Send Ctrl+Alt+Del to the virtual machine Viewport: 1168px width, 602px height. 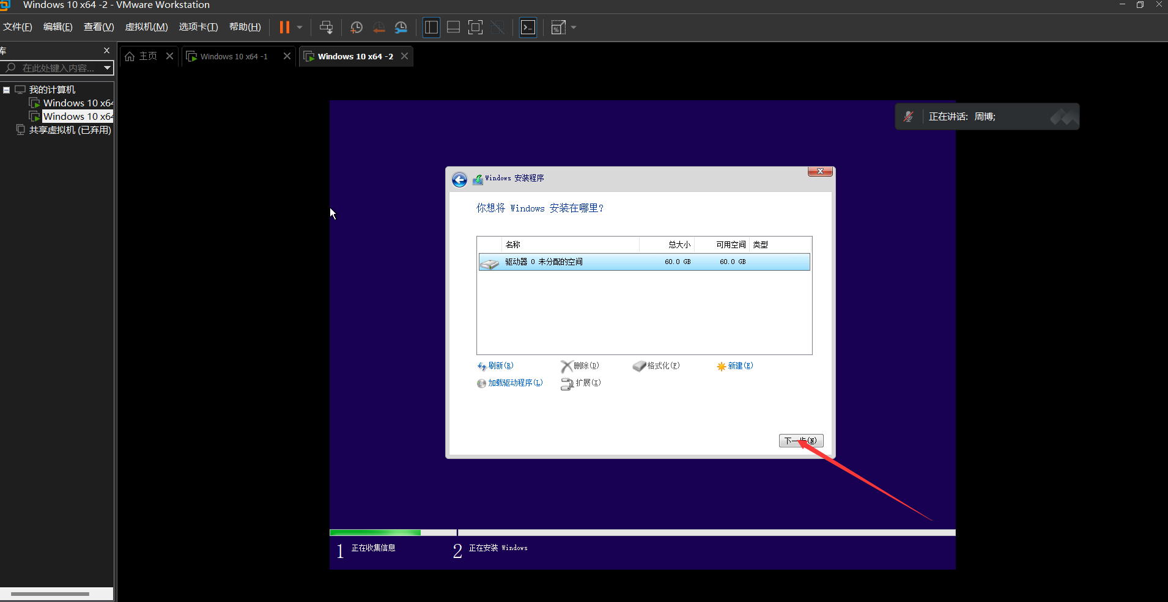coord(327,28)
